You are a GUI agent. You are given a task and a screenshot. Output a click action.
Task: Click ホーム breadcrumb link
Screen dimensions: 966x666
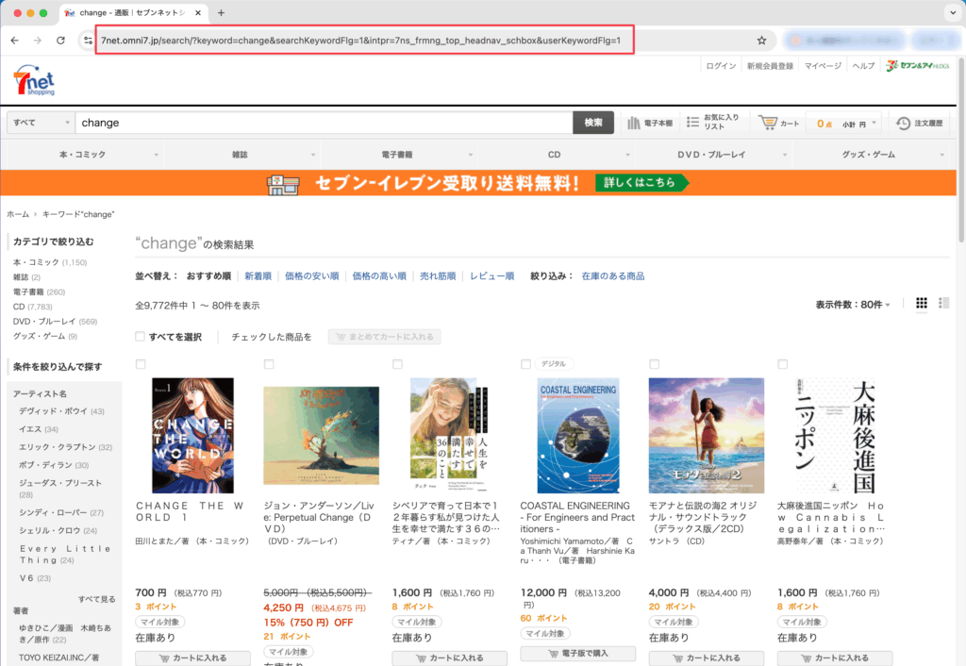click(x=18, y=214)
